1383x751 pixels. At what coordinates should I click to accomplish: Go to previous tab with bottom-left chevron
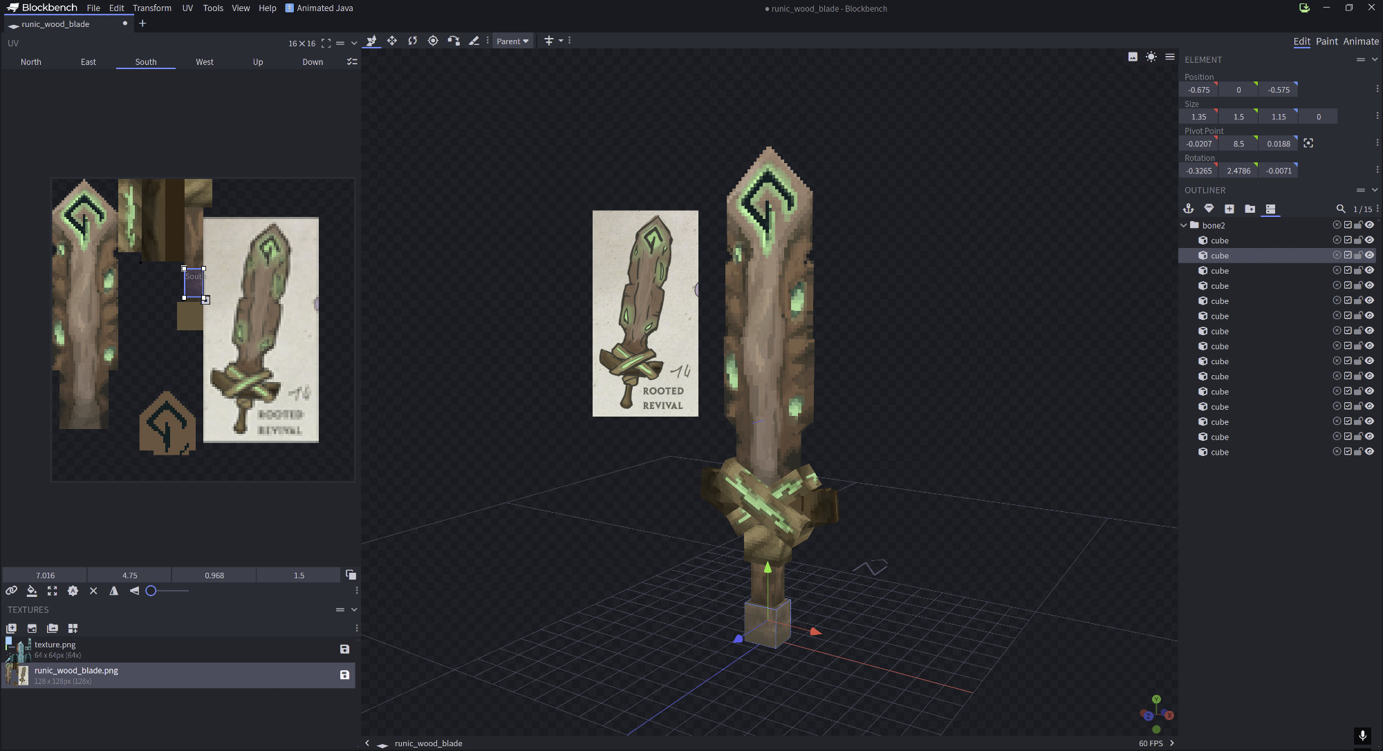click(366, 743)
